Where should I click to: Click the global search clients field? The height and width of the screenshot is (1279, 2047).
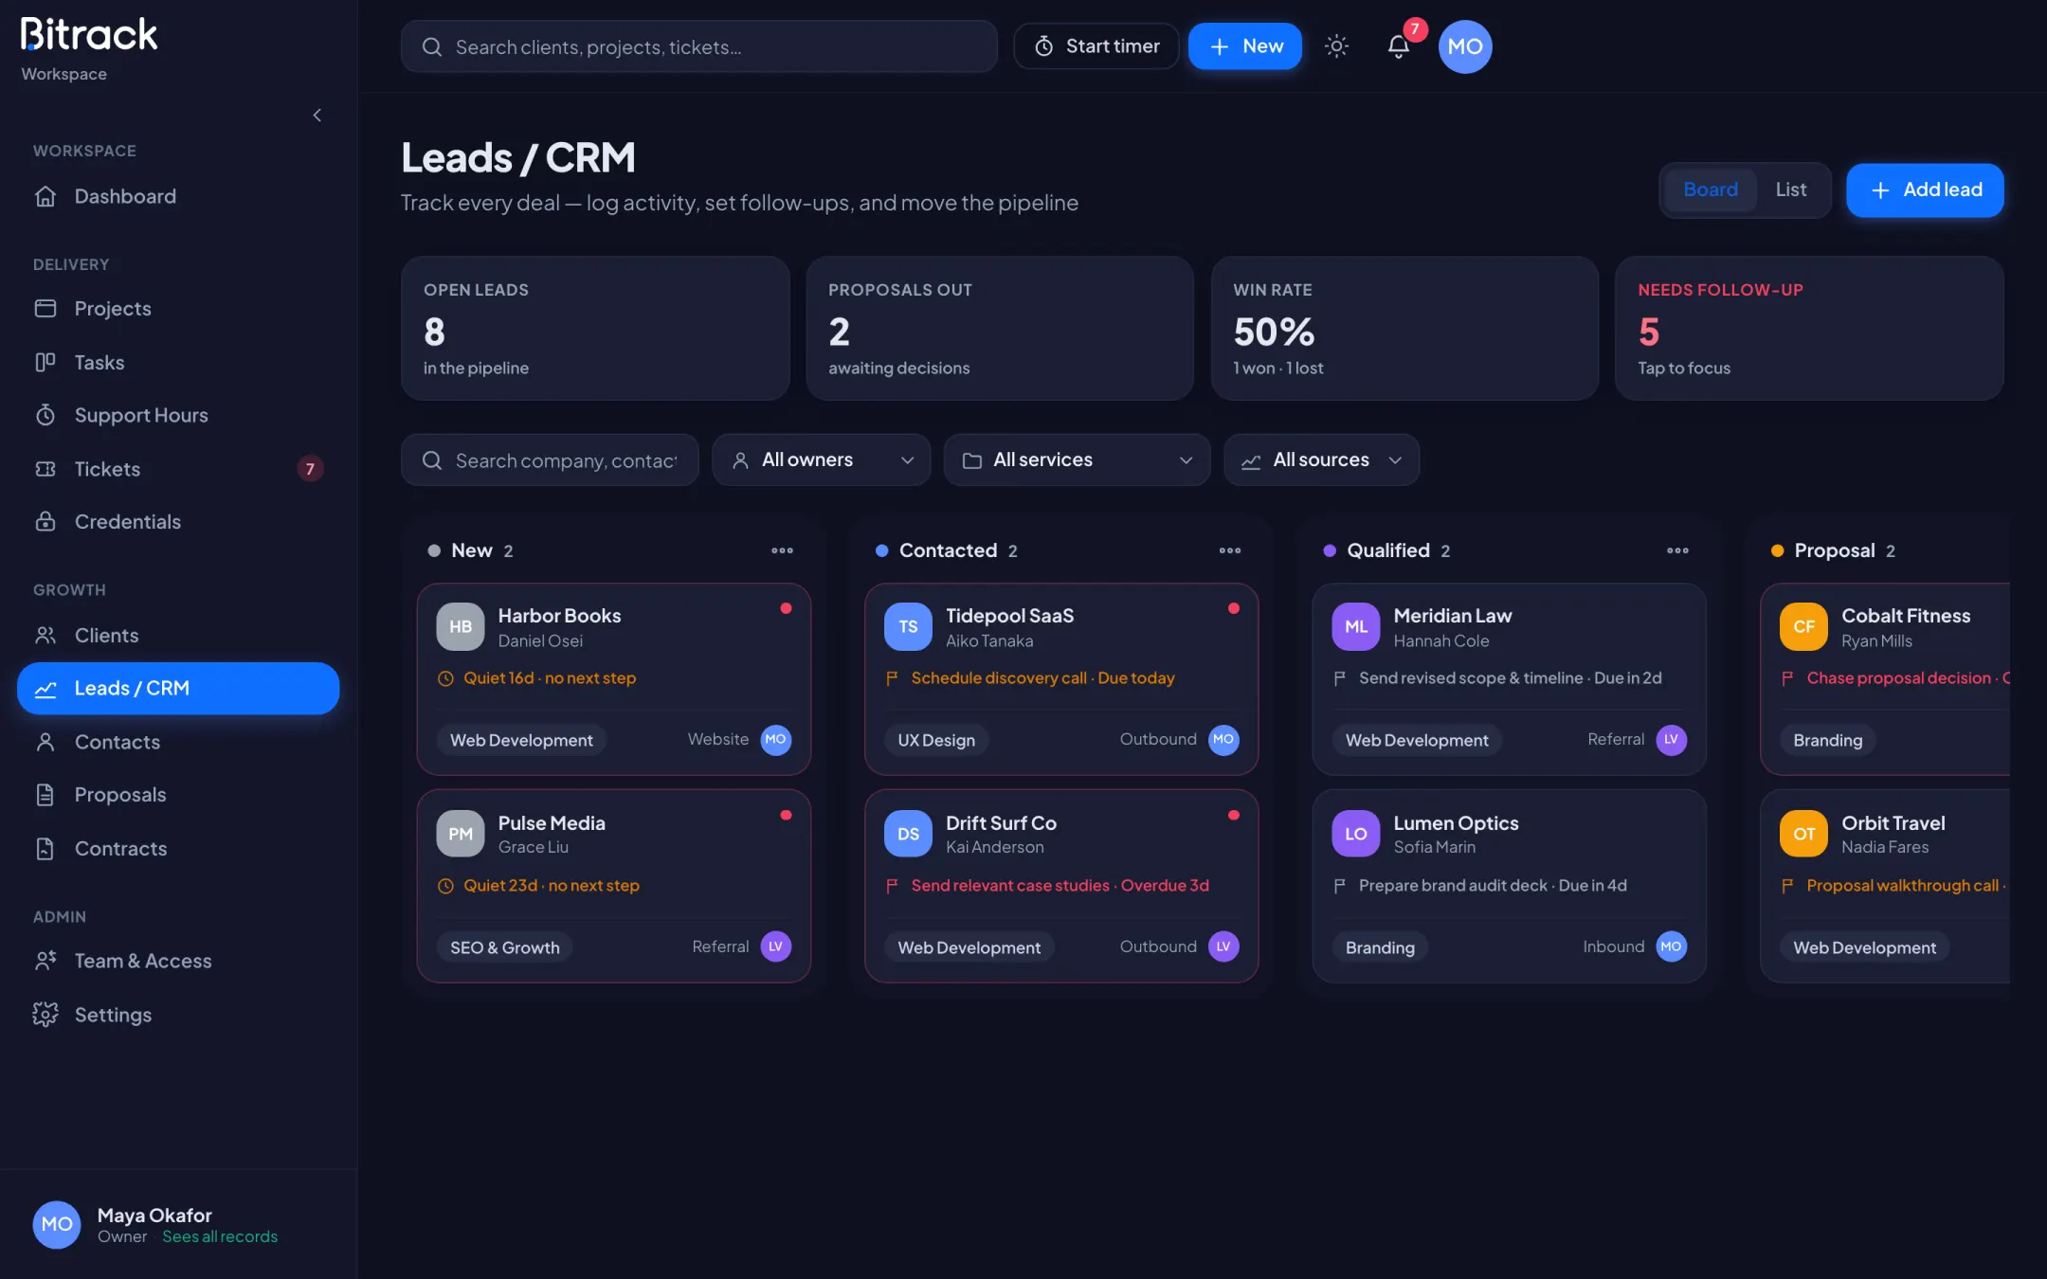click(x=699, y=46)
